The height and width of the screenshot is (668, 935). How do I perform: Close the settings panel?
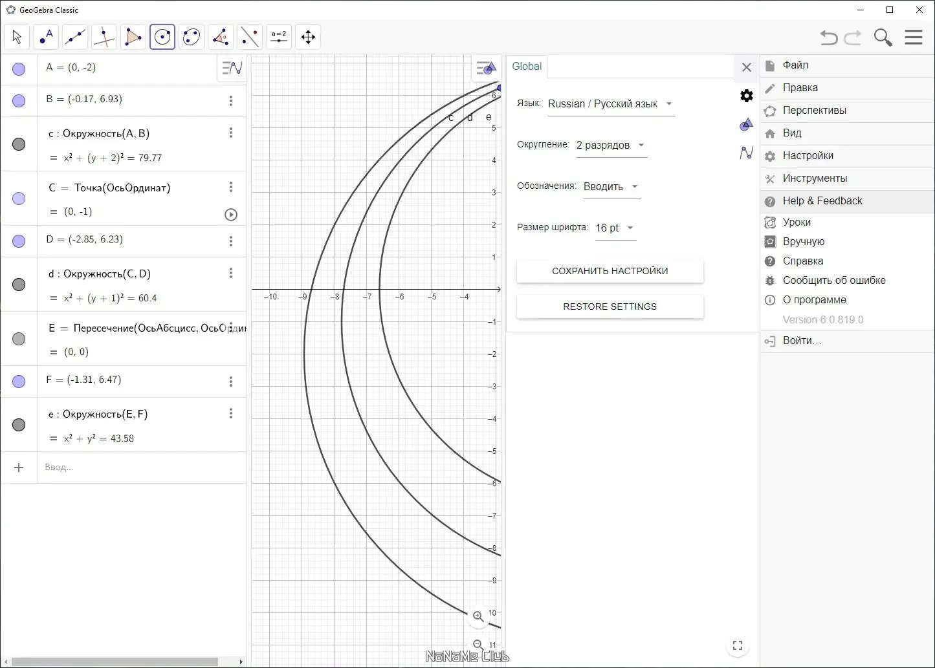pos(747,67)
